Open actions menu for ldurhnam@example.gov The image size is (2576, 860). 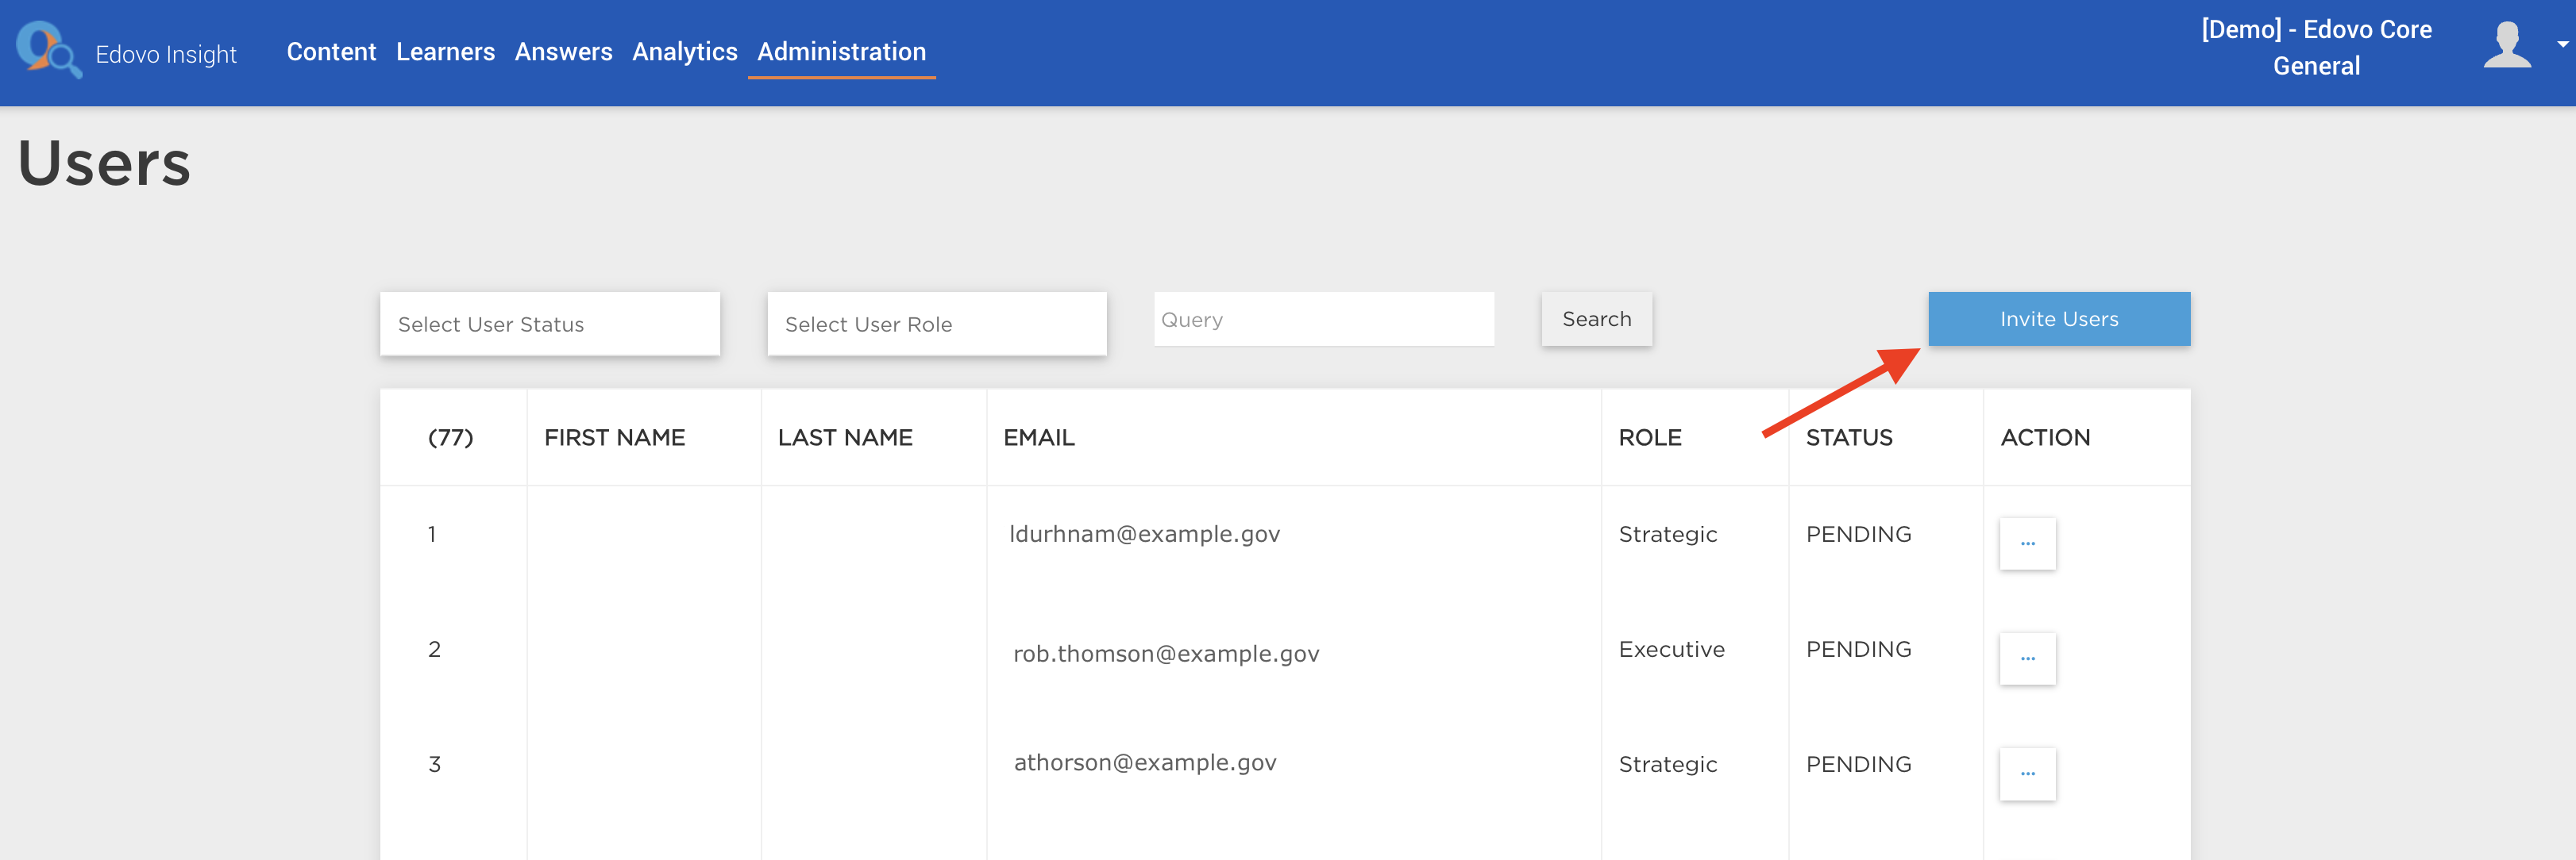[2027, 543]
